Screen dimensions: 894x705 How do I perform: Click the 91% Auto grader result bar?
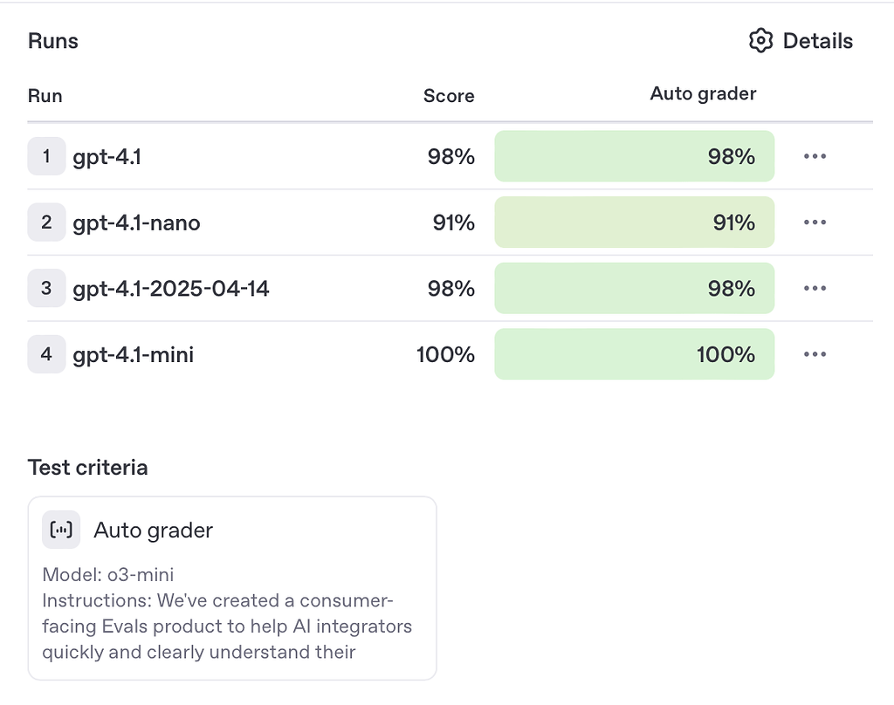634,222
